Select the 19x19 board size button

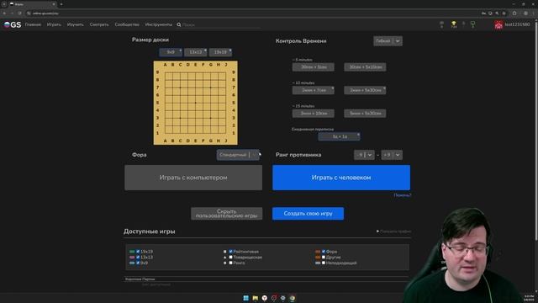(220, 52)
